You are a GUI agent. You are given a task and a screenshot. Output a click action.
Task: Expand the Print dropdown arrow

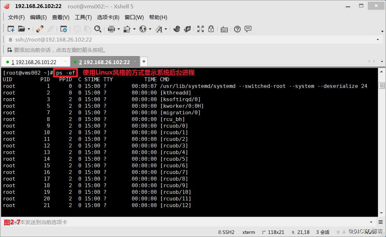118,29
